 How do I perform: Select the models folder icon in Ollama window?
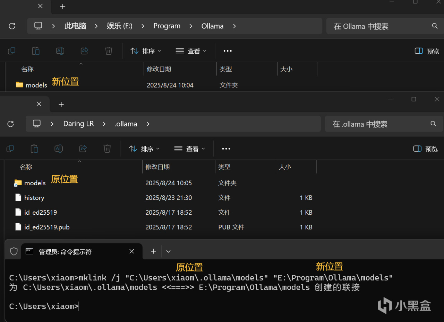(19, 85)
